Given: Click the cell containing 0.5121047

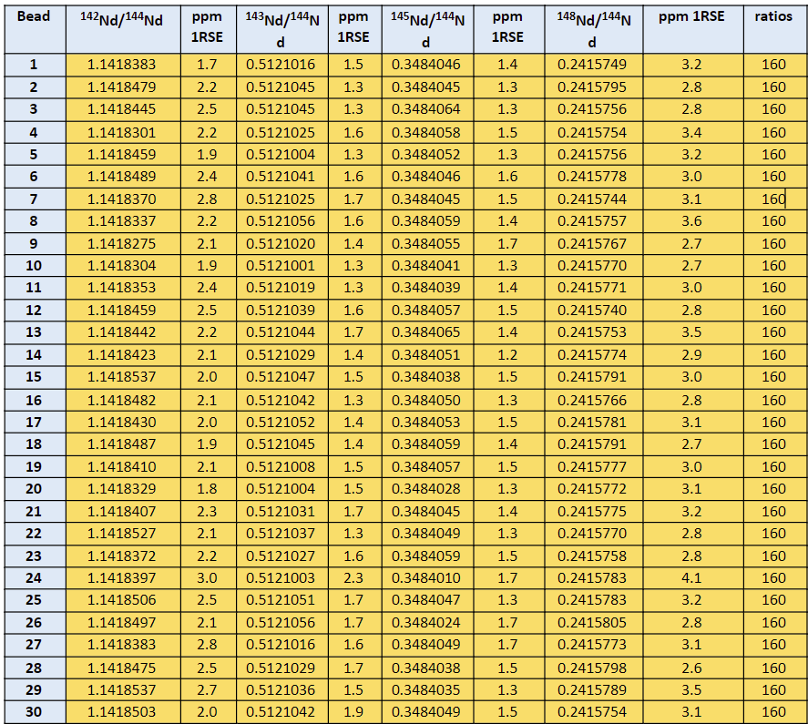Looking at the screenshot, I should (x=282, y=377).
